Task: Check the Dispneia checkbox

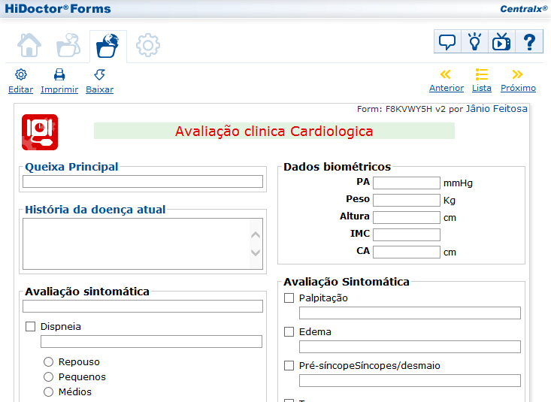Action: click(31, 326)
